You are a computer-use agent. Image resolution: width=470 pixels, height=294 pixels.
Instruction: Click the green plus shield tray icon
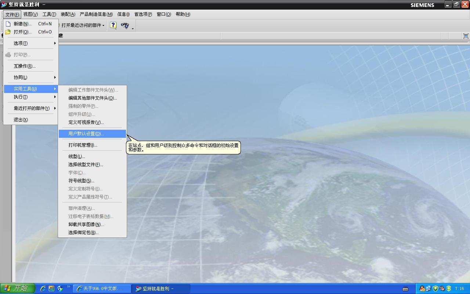[x=448, y=288]
